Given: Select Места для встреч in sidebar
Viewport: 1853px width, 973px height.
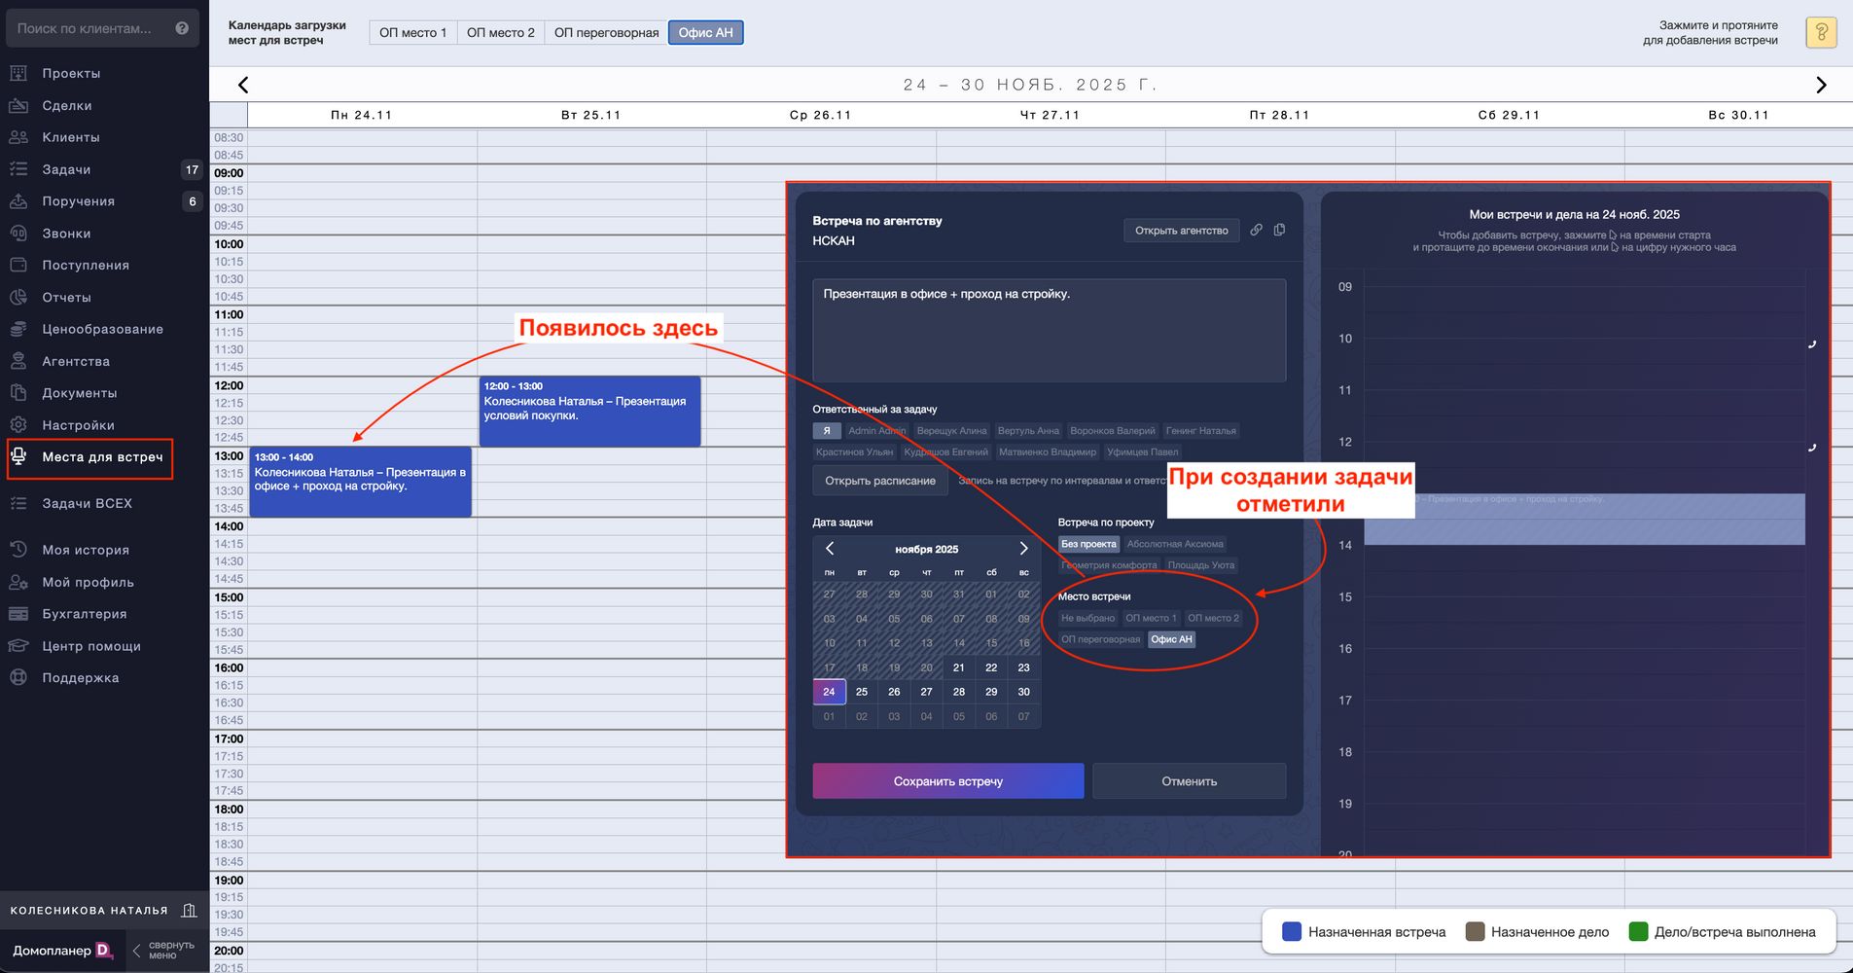Looking at the screenshot, I should (x=89, y=457).
